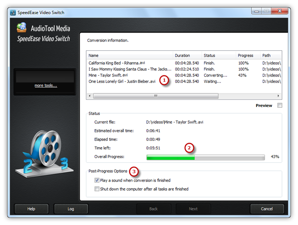The width and height of the screenshot is (298, 225).
Task: Sort by the Status column header
Action: (219, 55)
